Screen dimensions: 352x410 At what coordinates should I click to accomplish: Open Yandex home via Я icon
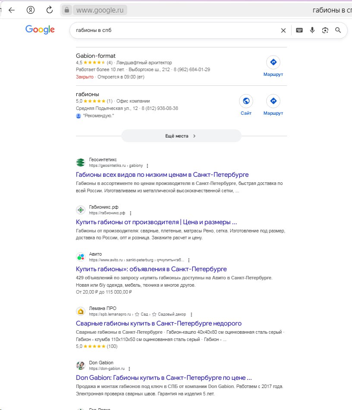31,10
